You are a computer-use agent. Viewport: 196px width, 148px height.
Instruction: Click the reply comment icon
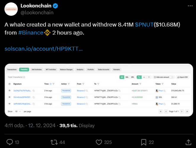click(x=9, y=142)
